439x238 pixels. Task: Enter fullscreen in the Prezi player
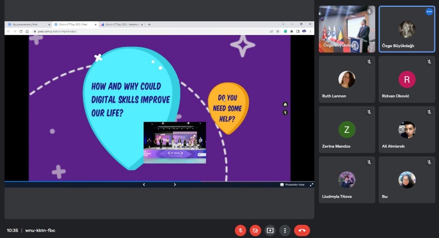click(x=311, y=184)
